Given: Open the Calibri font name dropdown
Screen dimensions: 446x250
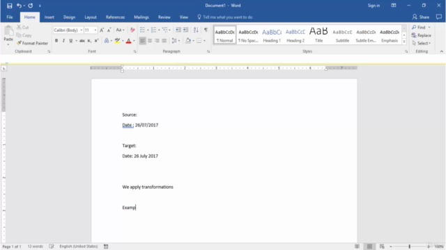Looking at the screenshot, I should pyautogui.click(x=81, y=30).
